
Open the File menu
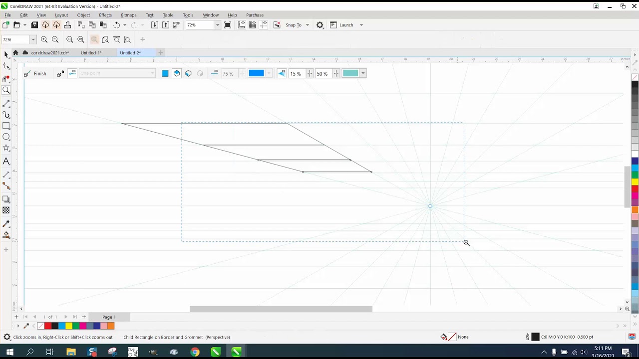click(x=7, y=15)
